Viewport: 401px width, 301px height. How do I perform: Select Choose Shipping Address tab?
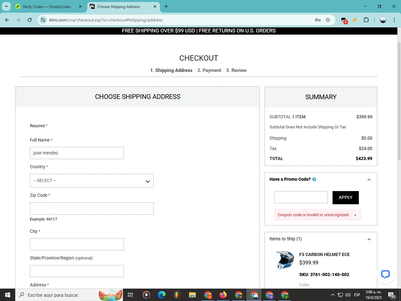click(x=118, y=6)
